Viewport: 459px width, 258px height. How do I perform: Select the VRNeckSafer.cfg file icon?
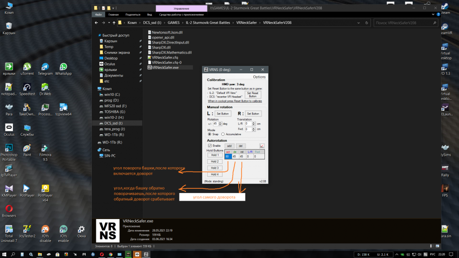pyautogui.click(x=149, y=57)
